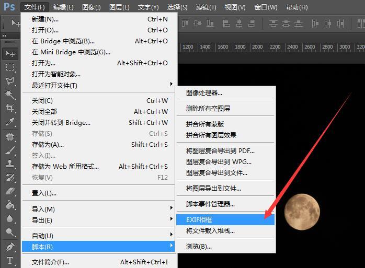Select the Polygonal Lasso tool
The image size is (365, 268).
(10, 81)
